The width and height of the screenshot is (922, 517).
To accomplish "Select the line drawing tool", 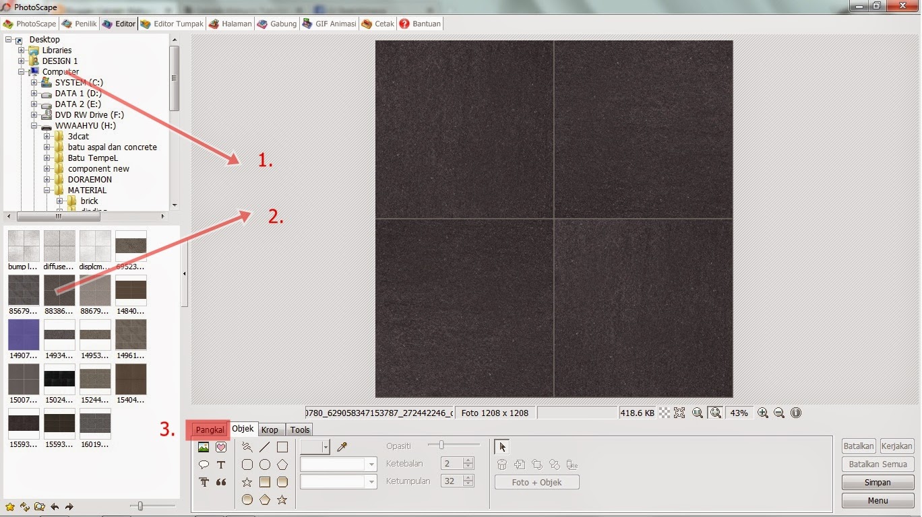I will click(264, 446).
